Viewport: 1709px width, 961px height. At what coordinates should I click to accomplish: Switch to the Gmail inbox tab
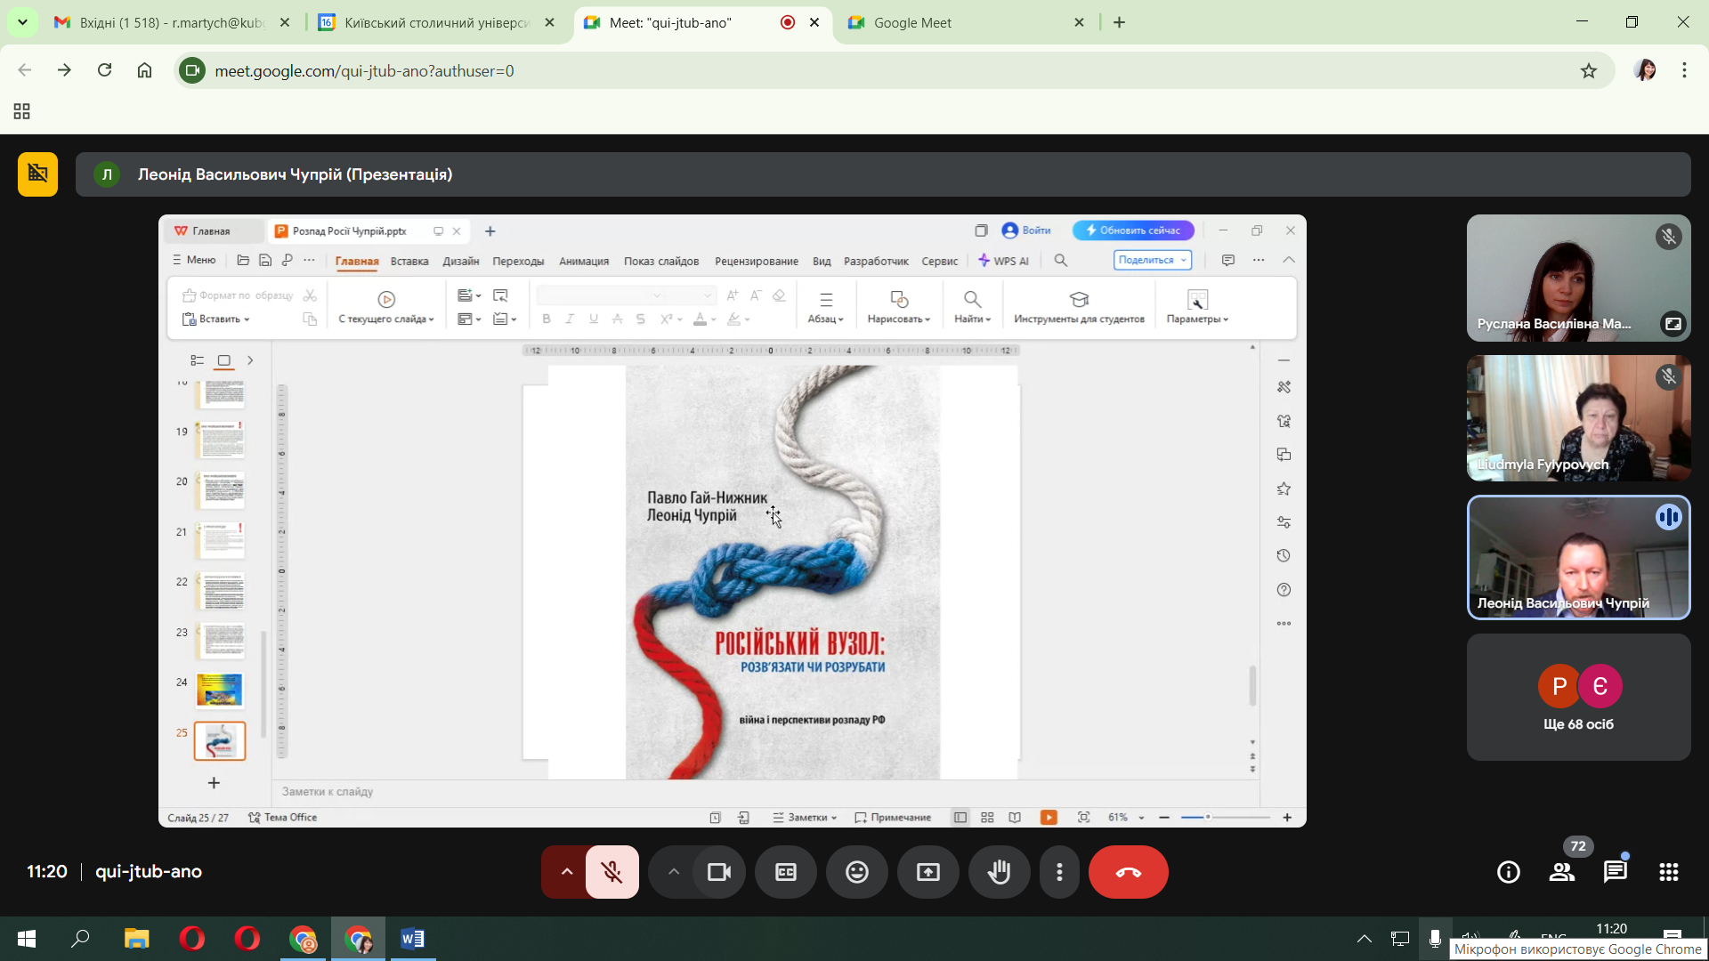(x=171, y=22)
